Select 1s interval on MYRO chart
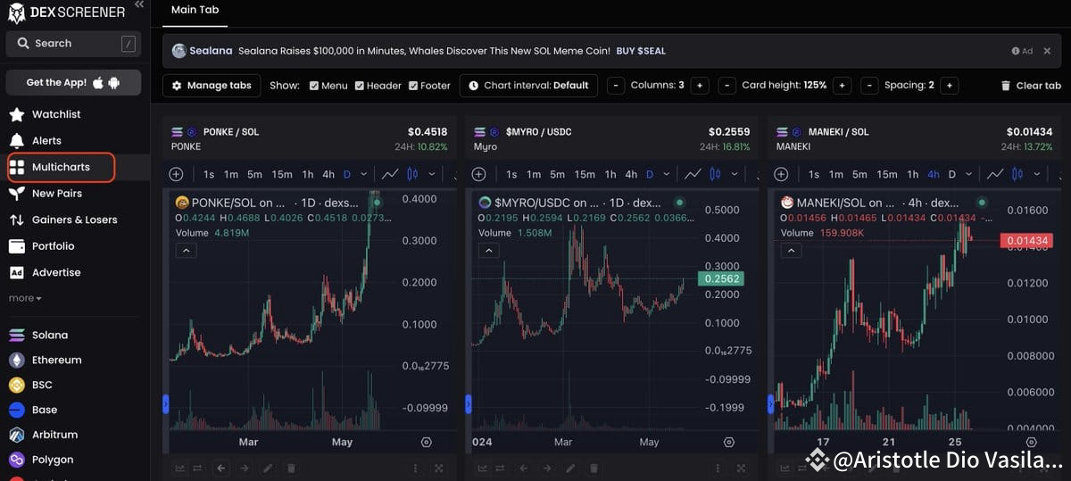Screen dimensions: 1071x481 tap(511, 174)
